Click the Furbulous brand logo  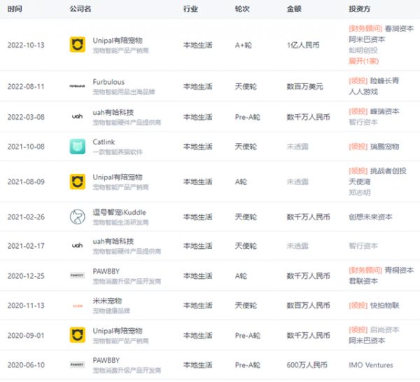click(x=77, y=86)
